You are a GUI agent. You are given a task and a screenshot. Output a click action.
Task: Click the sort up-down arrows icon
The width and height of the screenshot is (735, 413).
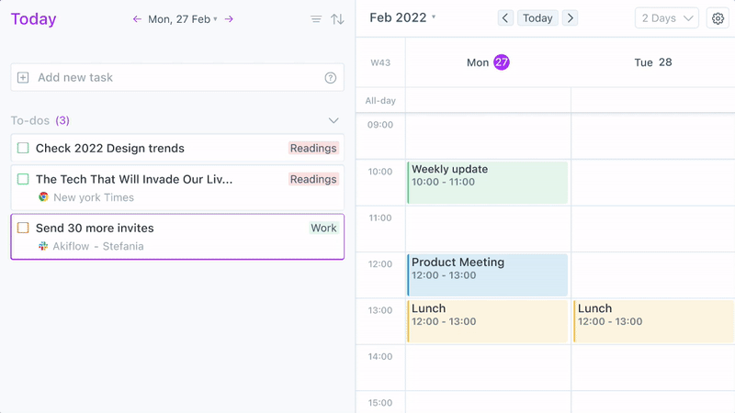click(337, 19)
